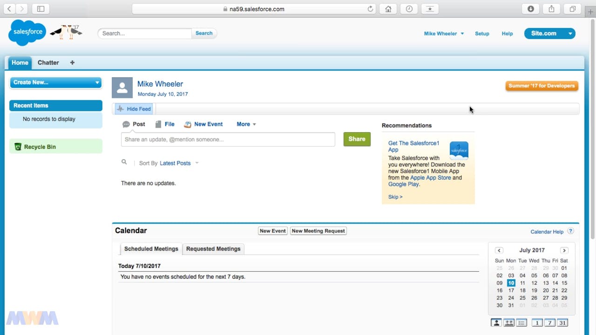
Task: Open the Safari history clock icon
Action: coord(409,9)
